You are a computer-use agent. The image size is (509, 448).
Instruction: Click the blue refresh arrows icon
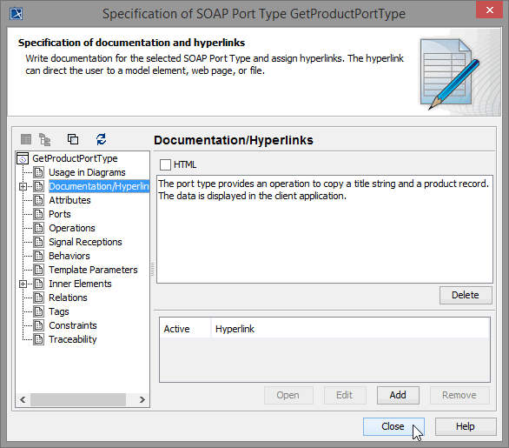[x=102, y=139]
